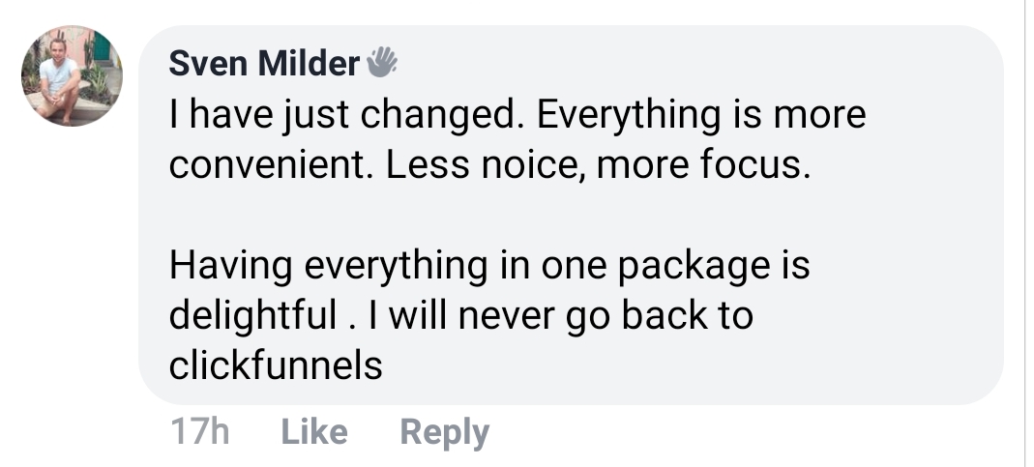Click the sentence "I have just changed."
Screen dimensions: 1034x467
point(347,116)
